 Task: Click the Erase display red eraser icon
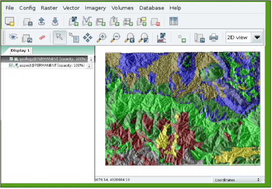click(x=42, y=37)
